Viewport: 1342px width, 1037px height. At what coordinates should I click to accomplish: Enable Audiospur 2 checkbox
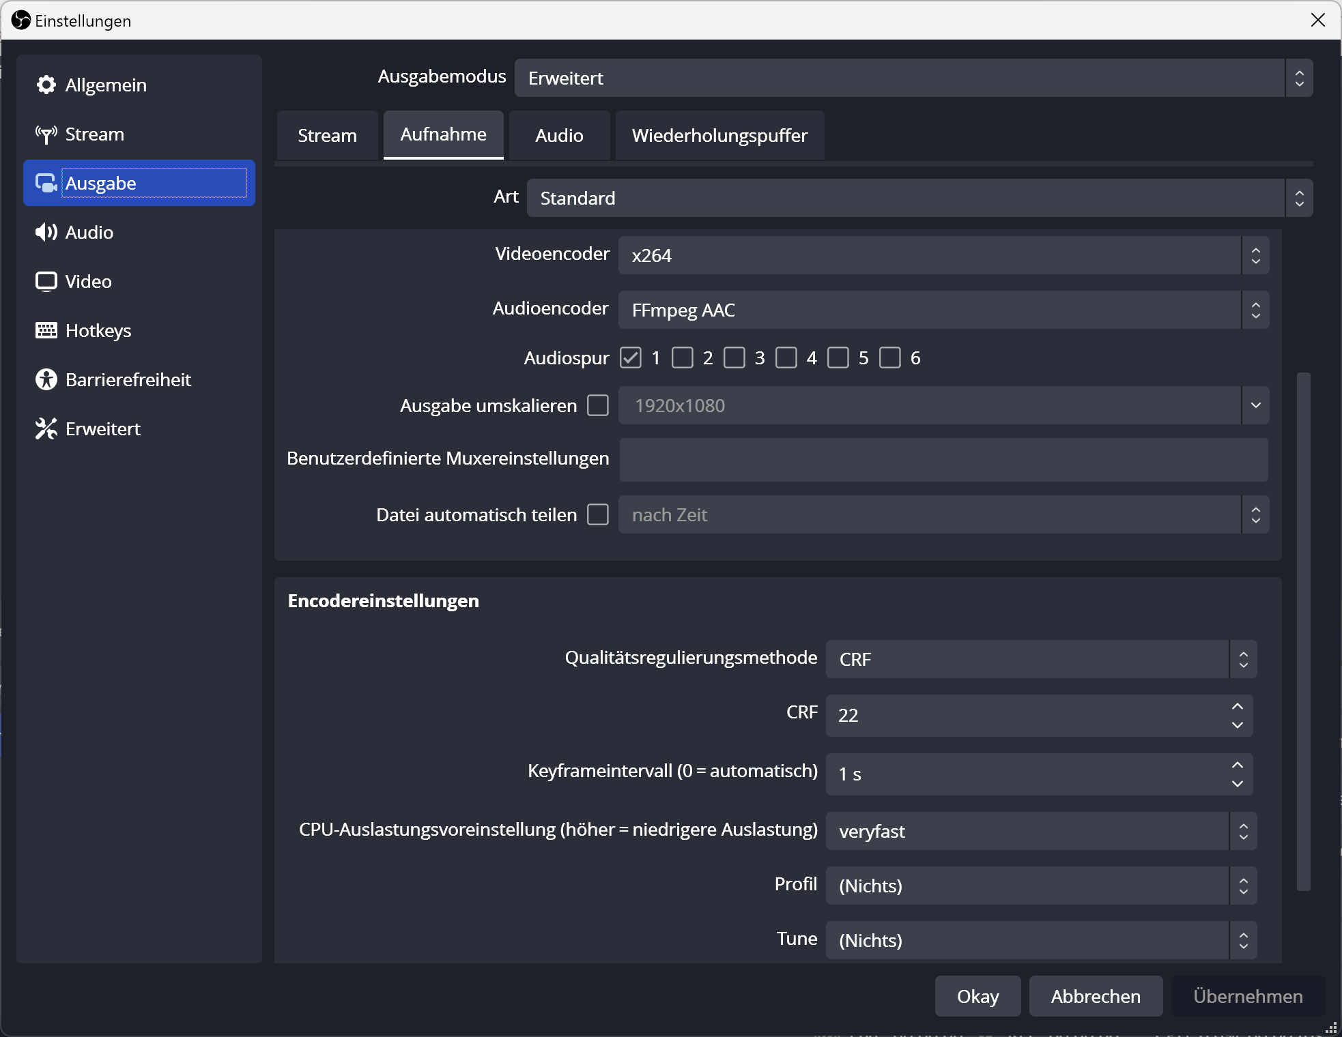tap(682, 357)
